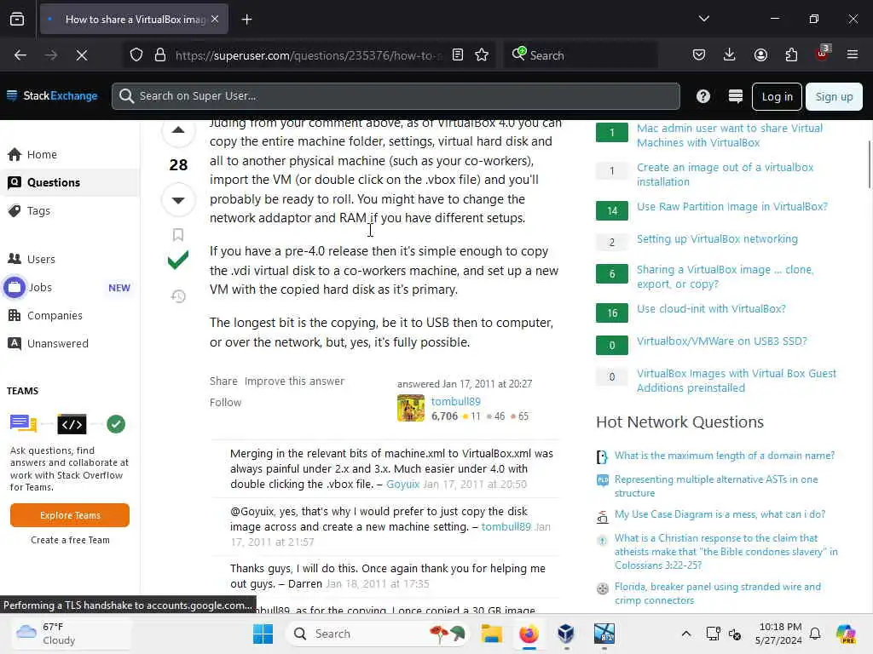
Task: List all tabs dropdown arrow
Action: point(703,19)
